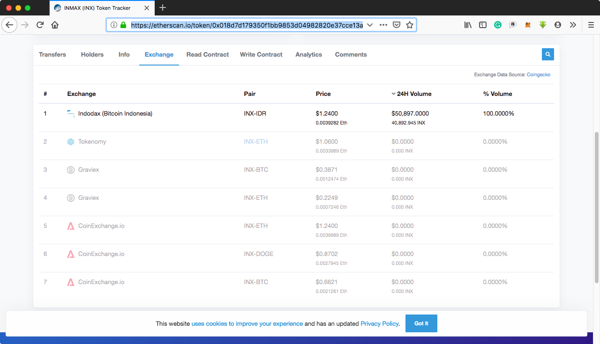Click the green padlock security icon
This screenshot has height=344, width=600.
coord(123,25)
